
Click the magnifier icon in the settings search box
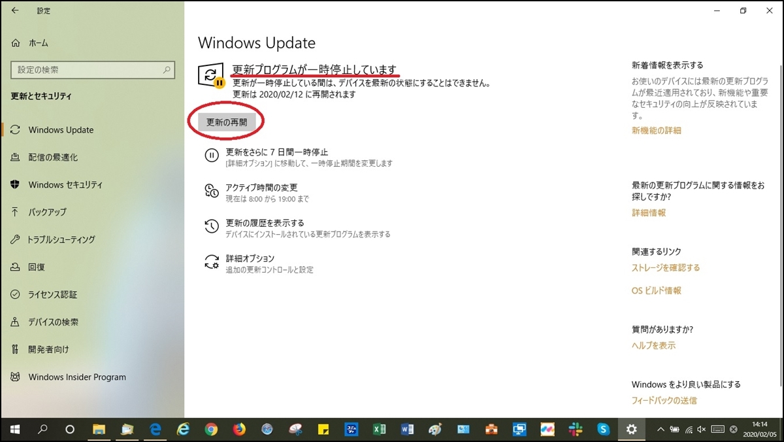click(167, 70)
